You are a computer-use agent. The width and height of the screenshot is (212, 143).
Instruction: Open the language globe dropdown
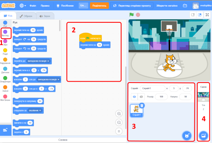point(23,6)
